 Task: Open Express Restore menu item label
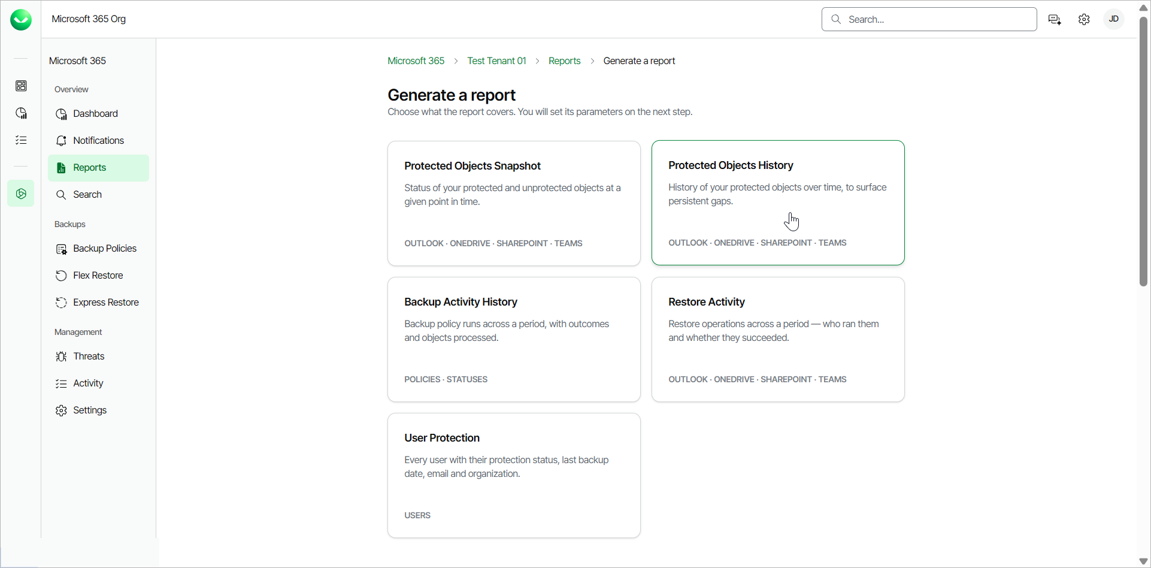pos(106,303)
